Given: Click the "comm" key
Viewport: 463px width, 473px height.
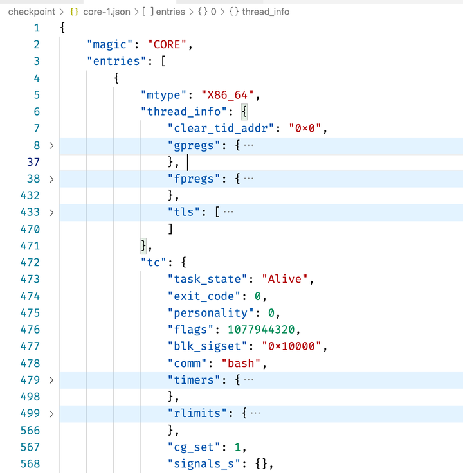Looking at the screenshot, I should (x=187, y=364).
